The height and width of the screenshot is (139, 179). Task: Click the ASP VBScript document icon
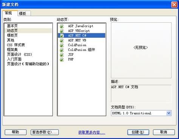pyautogui.click(x=62, y=31)
